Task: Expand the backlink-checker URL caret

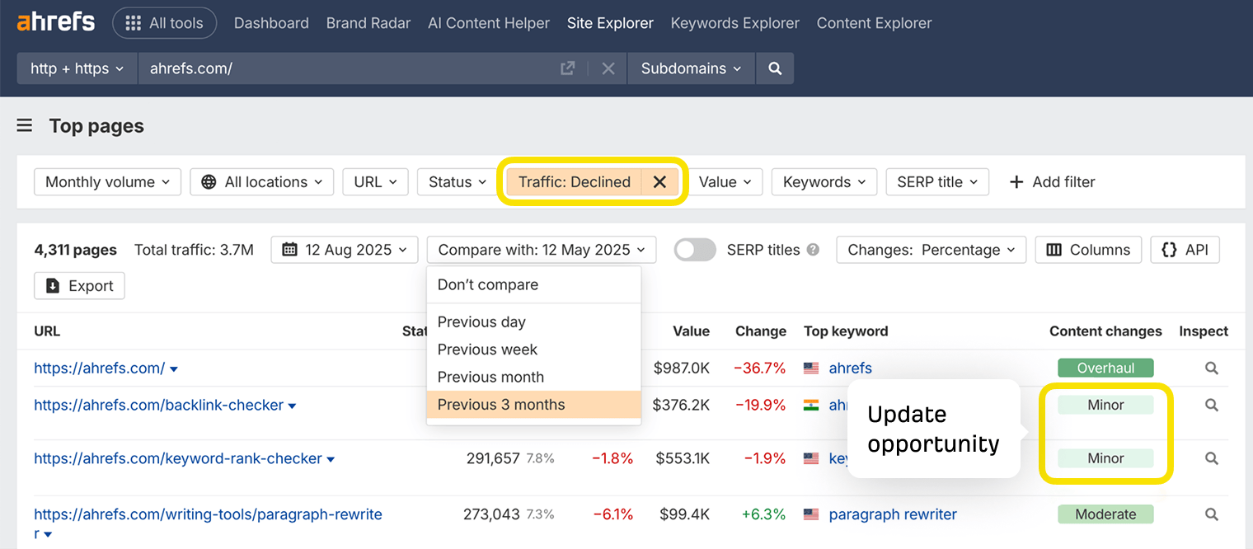Action: 292,405
